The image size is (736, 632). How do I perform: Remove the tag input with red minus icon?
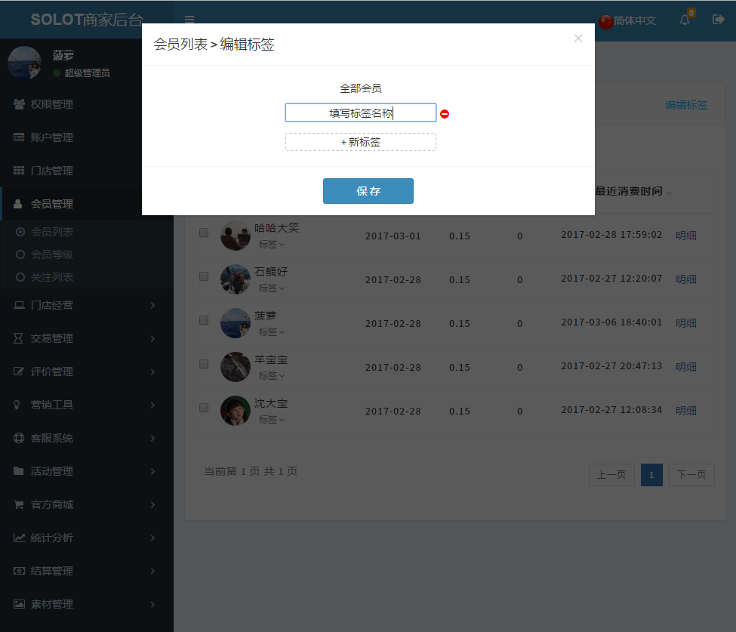click(445, 113)
